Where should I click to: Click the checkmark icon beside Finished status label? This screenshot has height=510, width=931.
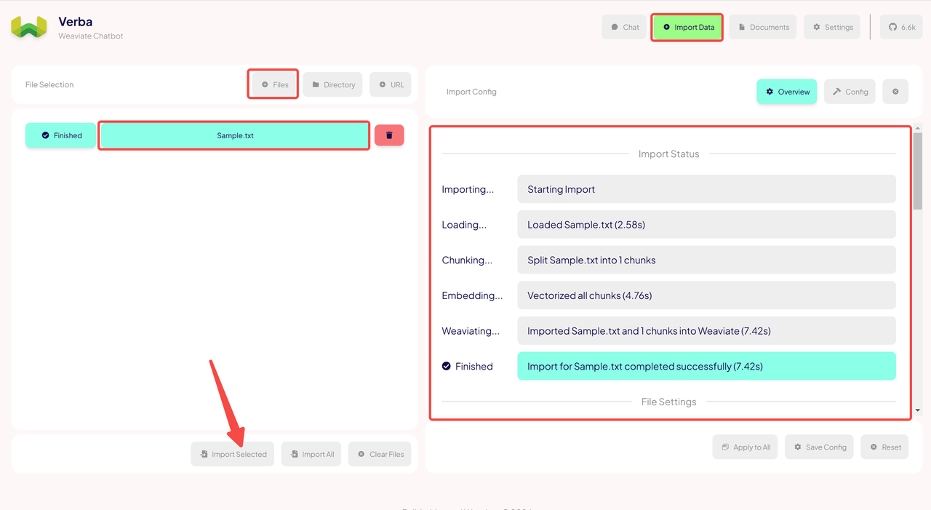(x=447, y=366)
